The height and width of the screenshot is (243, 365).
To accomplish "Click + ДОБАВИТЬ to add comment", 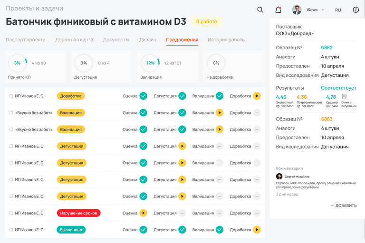I will click(344, 206).
